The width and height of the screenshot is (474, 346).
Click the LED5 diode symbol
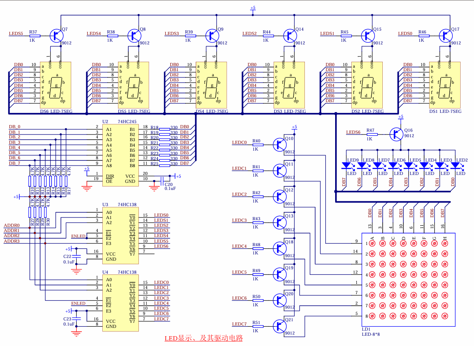(409, 166)
